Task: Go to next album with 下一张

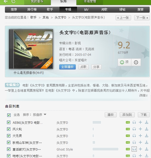Action: 142,18
